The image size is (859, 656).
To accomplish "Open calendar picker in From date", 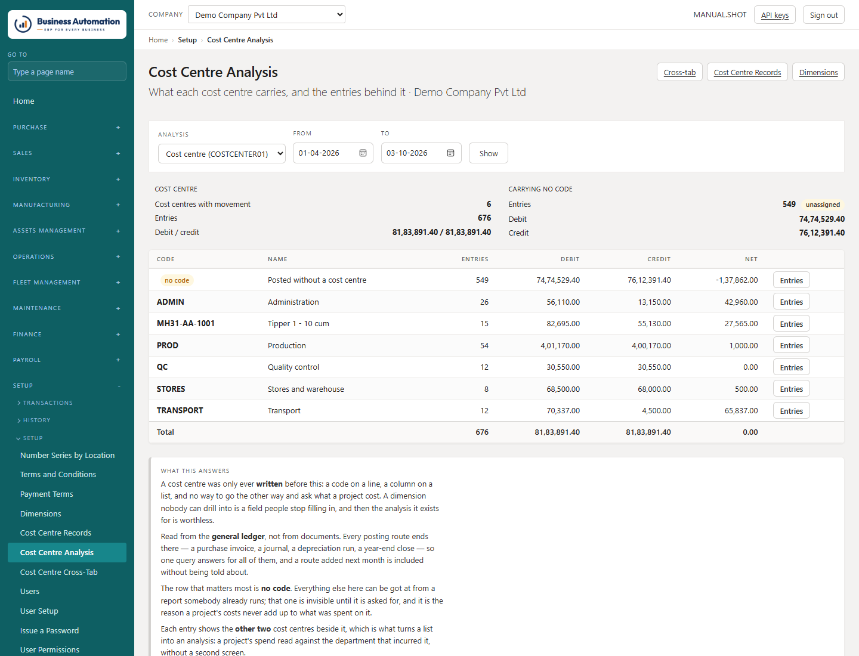I will 363,153.
